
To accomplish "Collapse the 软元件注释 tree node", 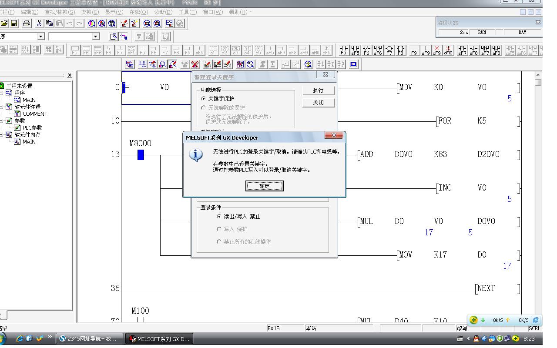I will click(2, 107).
